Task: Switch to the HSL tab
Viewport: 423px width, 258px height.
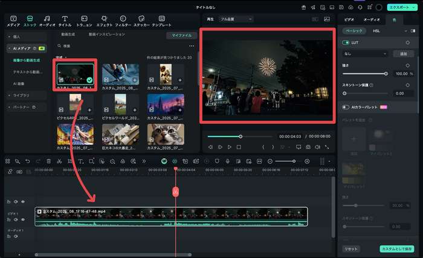Action: click(x=376, y=31)
